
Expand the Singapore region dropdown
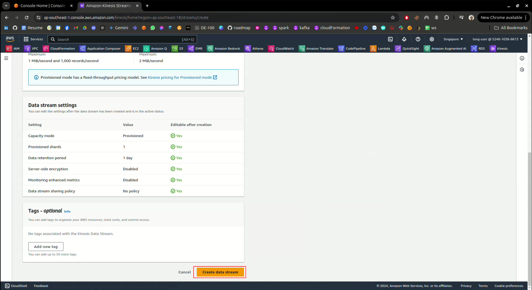pyautogui.click(x=453, y=39)
